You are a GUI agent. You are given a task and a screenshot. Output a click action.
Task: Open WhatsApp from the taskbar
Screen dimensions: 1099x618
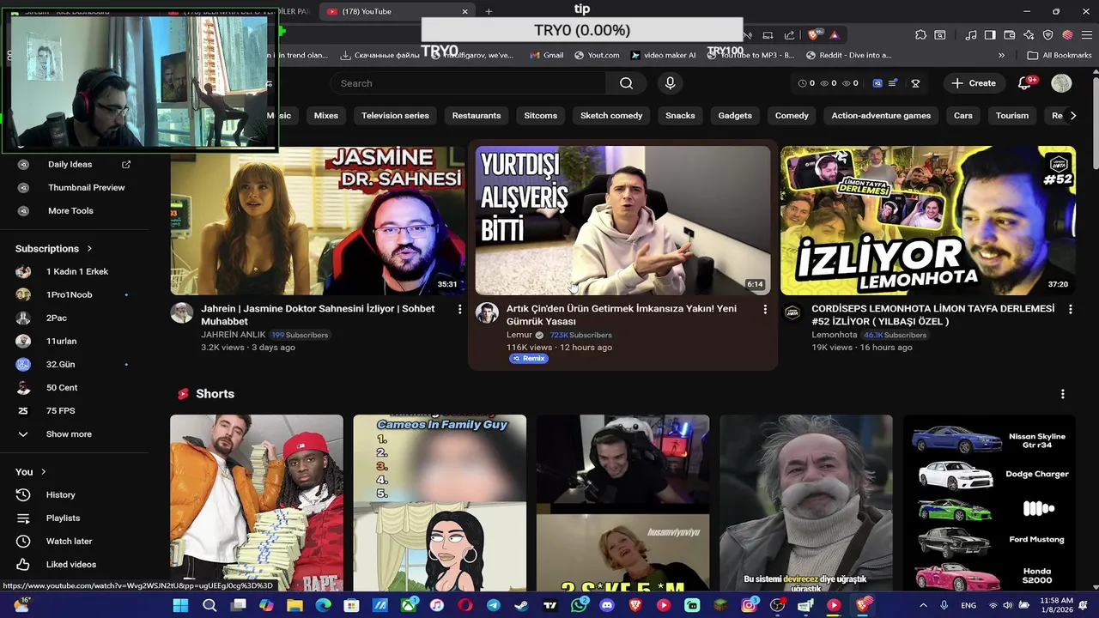pos(579,605)
